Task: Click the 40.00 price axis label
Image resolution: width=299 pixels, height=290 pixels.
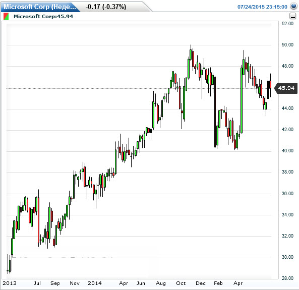Action: [287, 150]
